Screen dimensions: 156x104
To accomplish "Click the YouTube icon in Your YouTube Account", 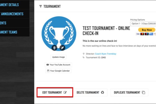I will (48, 65).
